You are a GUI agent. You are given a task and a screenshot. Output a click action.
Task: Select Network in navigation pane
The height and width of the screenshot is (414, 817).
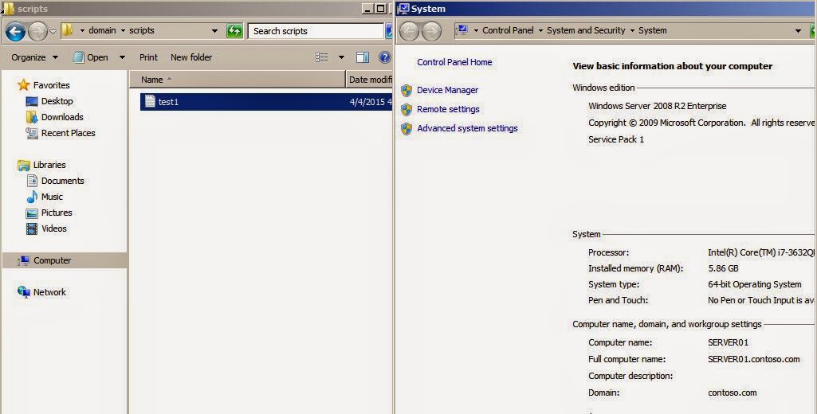click(49, 292)
